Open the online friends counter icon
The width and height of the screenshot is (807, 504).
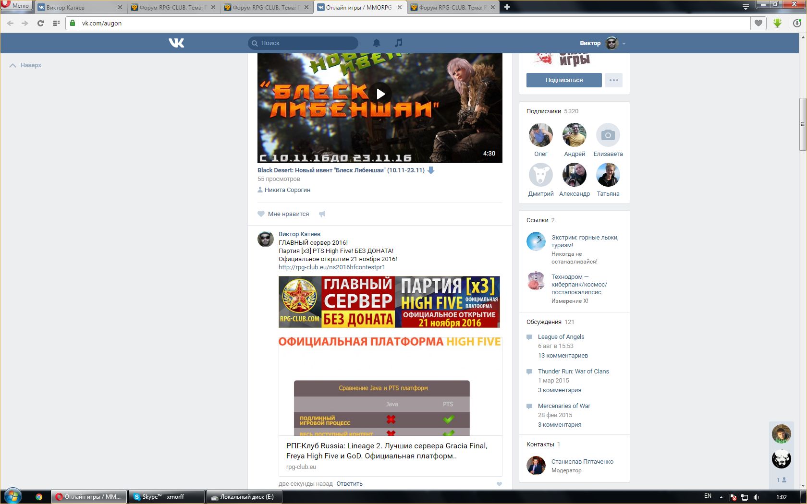[782, 480]
